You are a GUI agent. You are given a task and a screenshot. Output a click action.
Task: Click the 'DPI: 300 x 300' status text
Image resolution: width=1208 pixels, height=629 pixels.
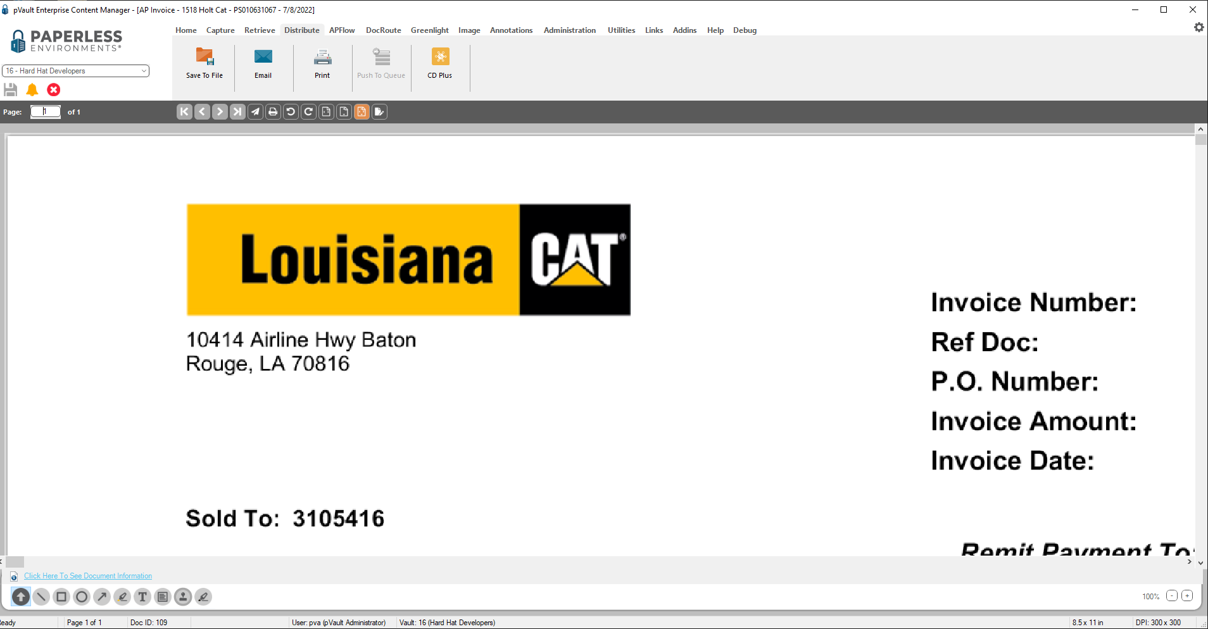click(1158, 623)
